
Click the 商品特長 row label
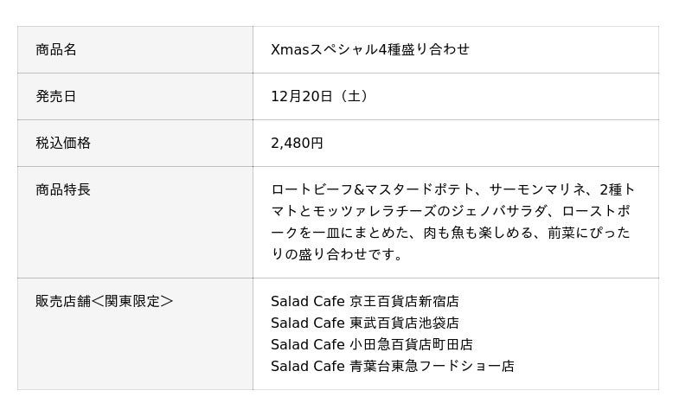coord(63,190)
